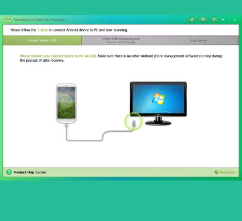242x221 pixels.
Task: Select the Connect Device to PC tab
Action: click(x=42, y=41)
